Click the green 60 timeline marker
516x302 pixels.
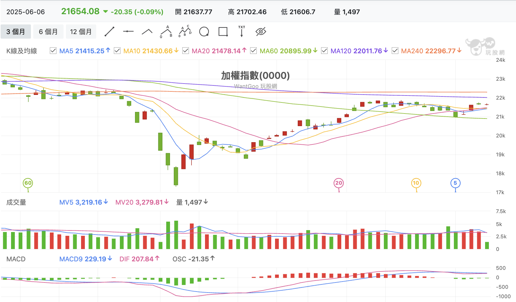coord(28,183)
